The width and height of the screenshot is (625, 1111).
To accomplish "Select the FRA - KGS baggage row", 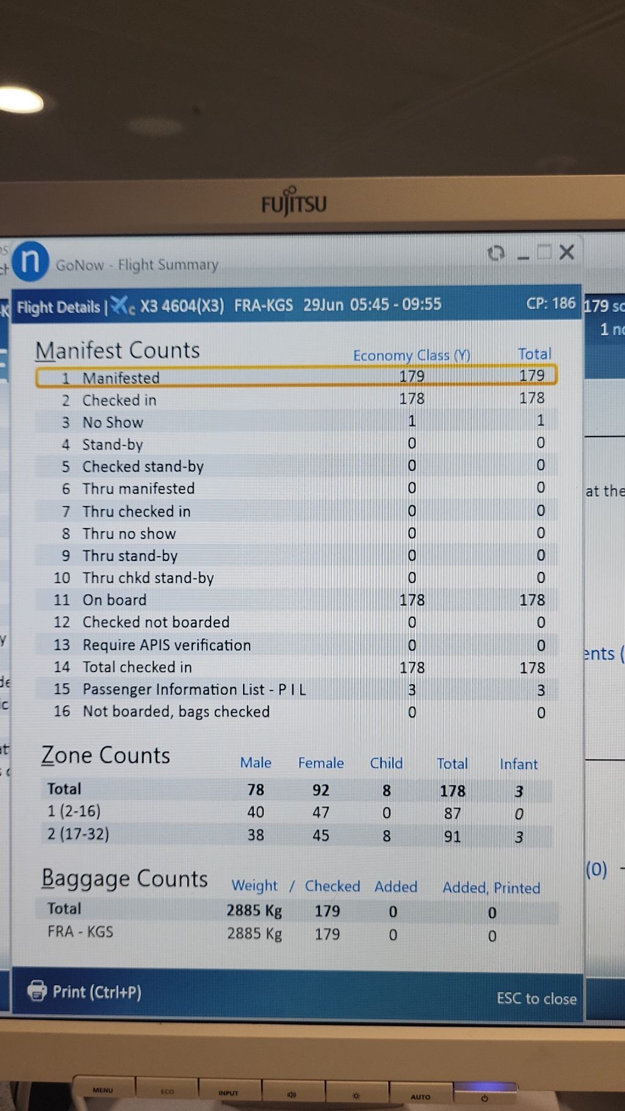I will click(x=296, y=933).
